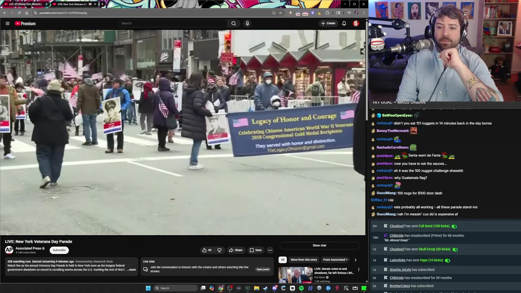The height and width of the screenshot is (293, 521).
Task: Expand description with ...more
Action: (x=131, y=269)
